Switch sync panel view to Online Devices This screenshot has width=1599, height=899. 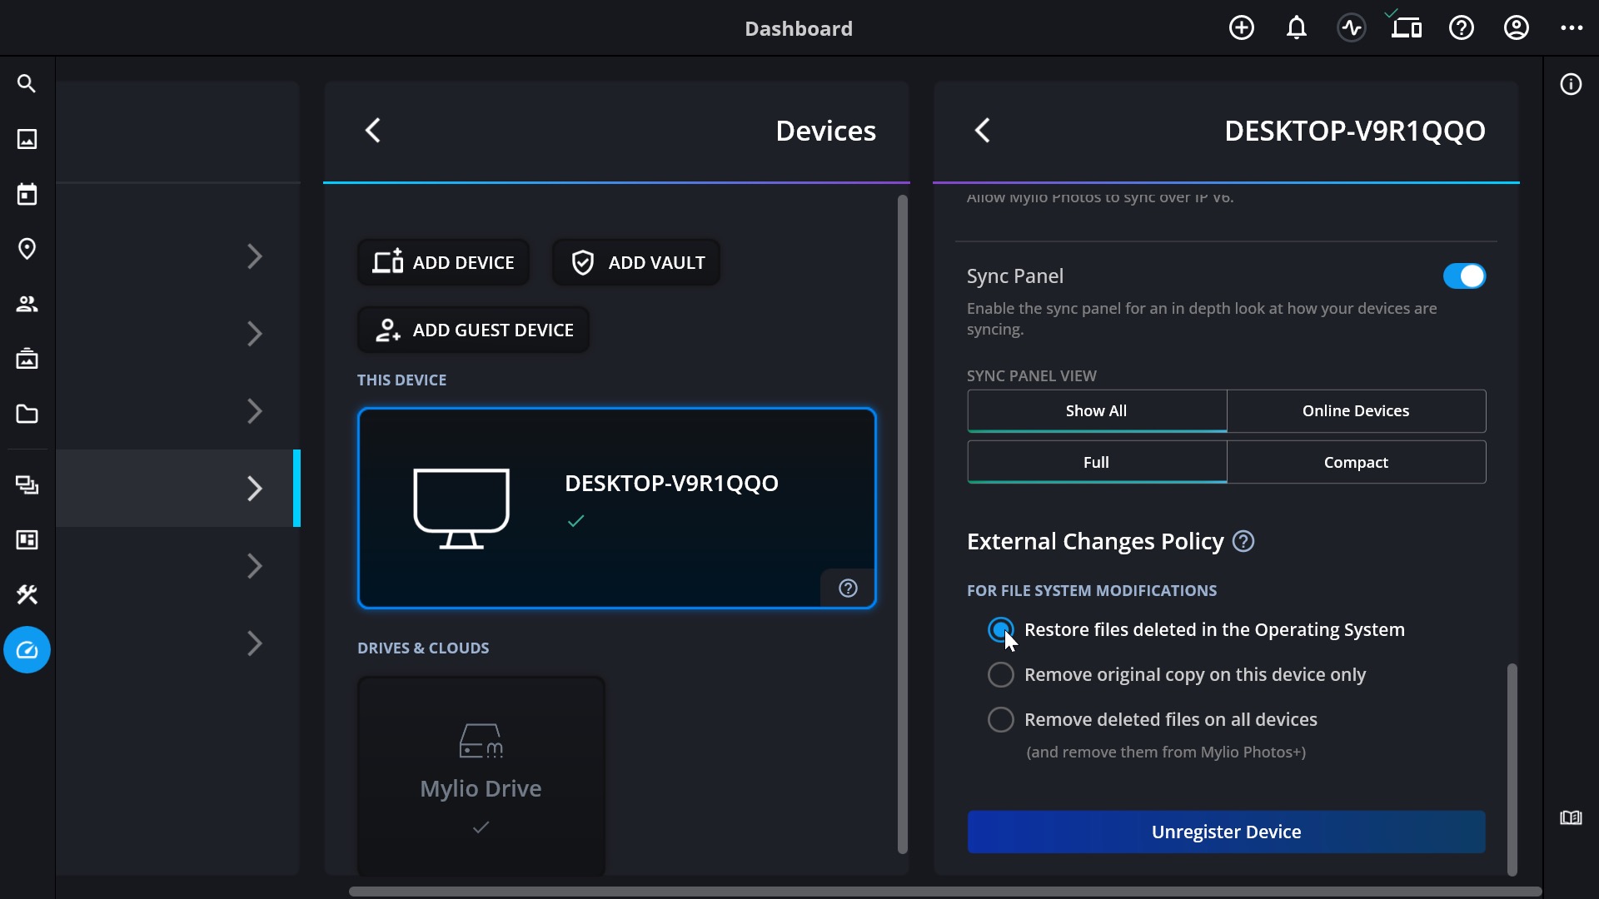coord(1356,411)
